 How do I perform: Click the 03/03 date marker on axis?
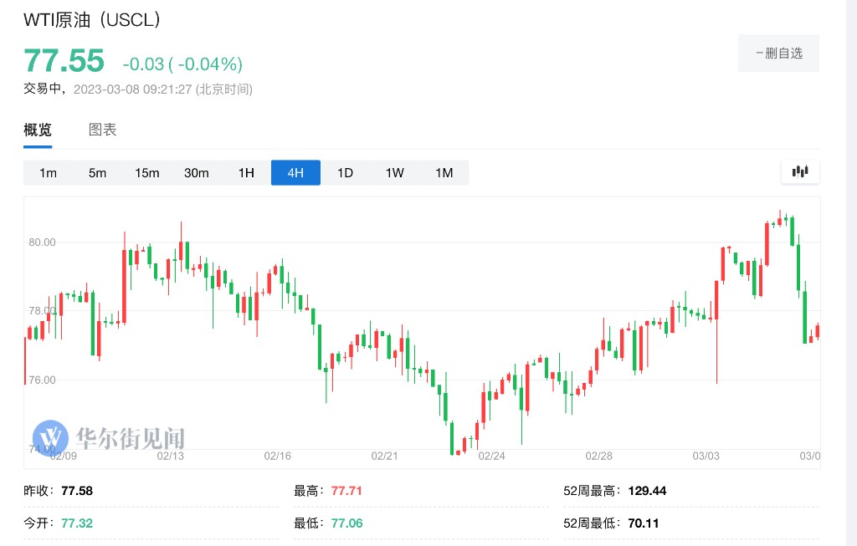pos(706,456)
